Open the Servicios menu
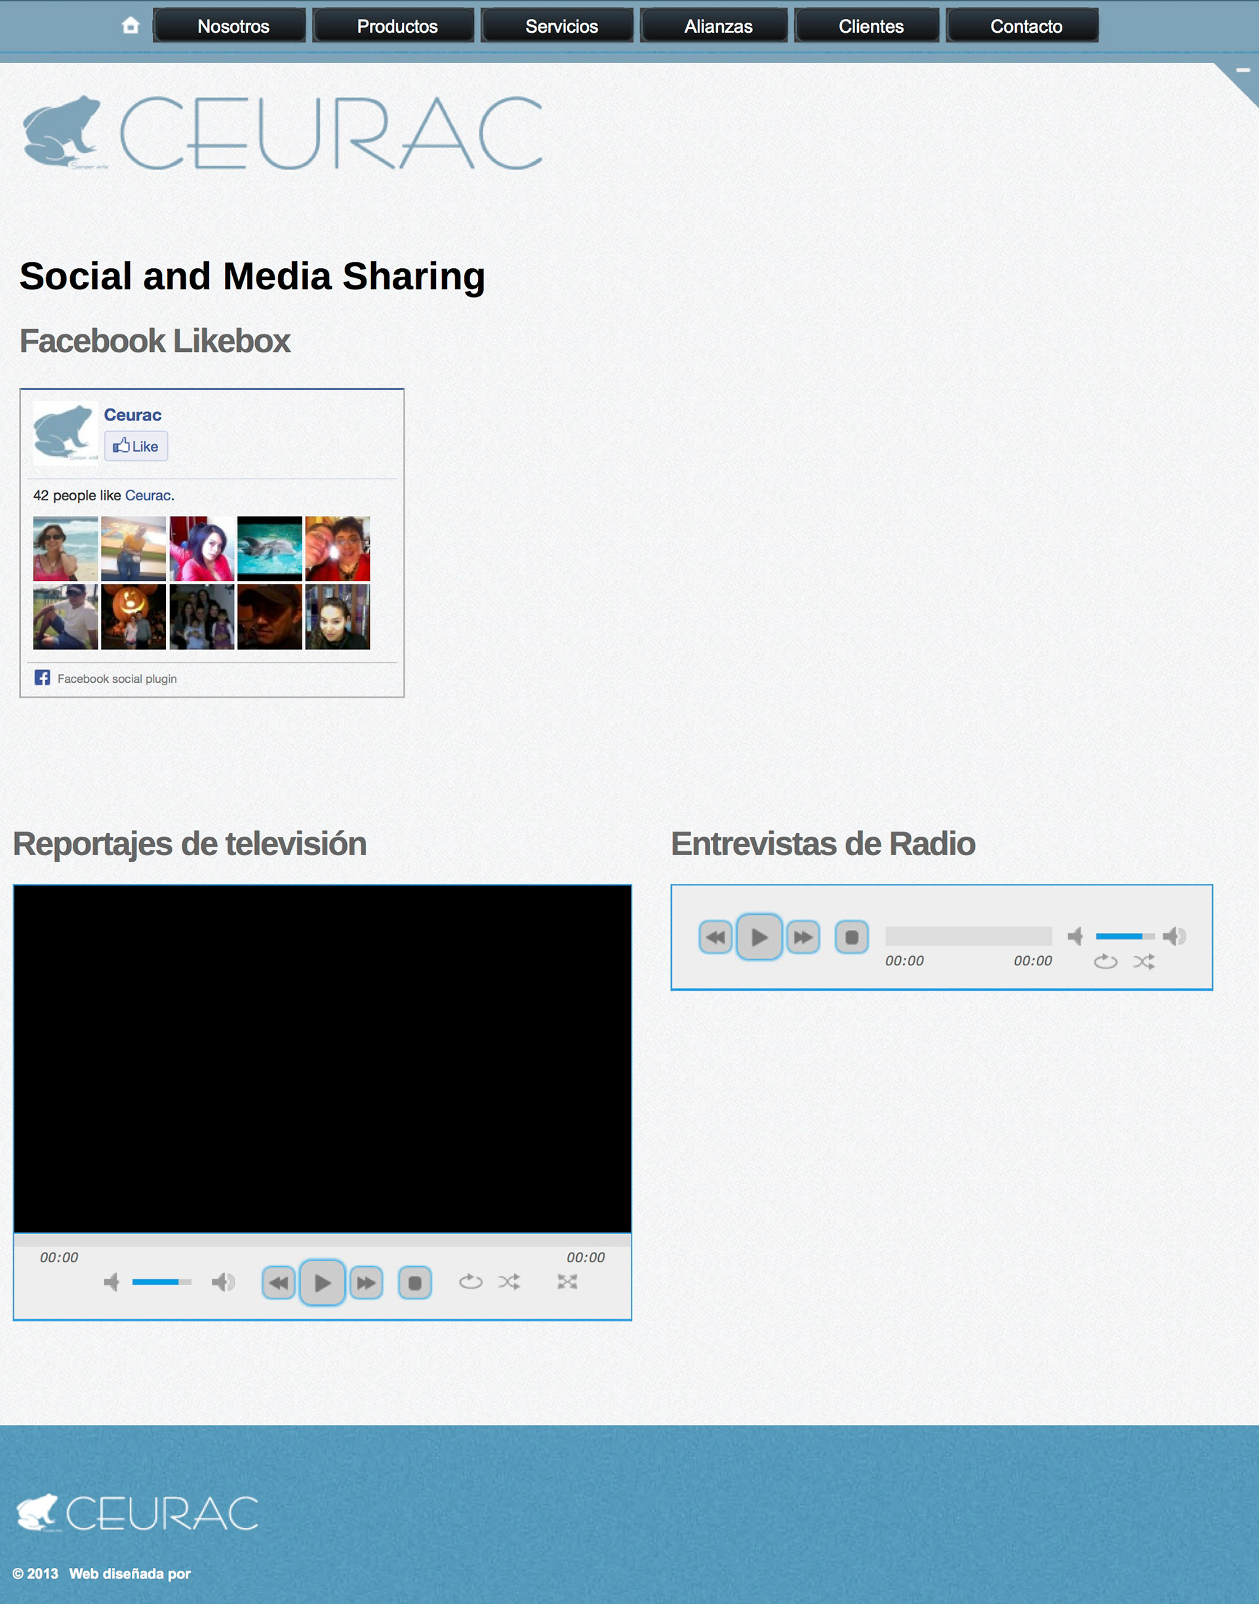This screenshot has height=1604, width=1259. click(x=558, y=26)
